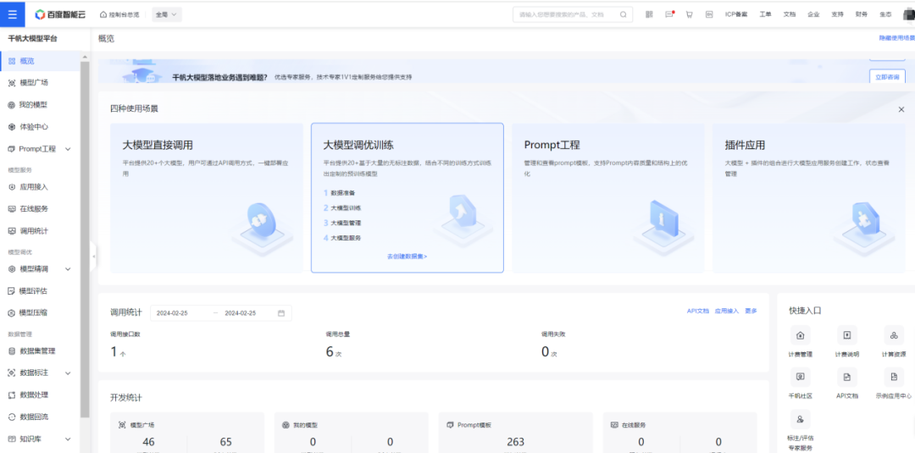Open 计费说明 quick entry icon
The width and height of the screenshot is (915, 453).
tap(846, 335)
